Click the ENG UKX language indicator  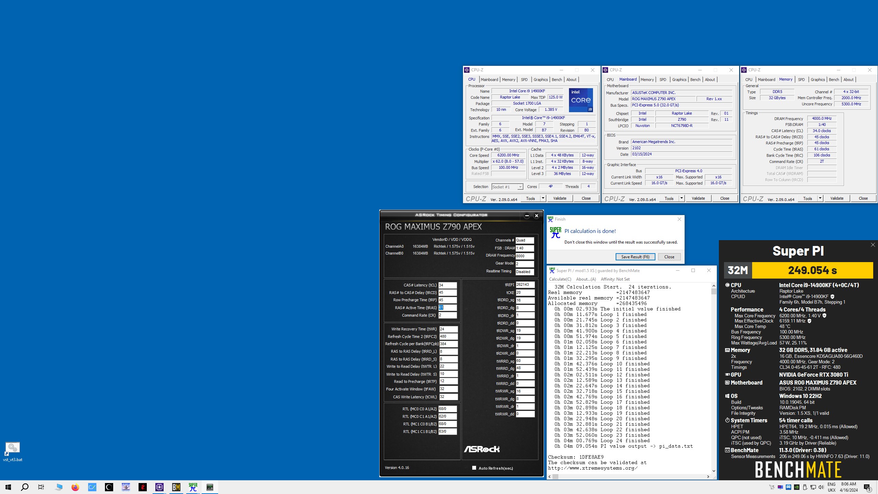pyautogui.click(x=831, y=487)
